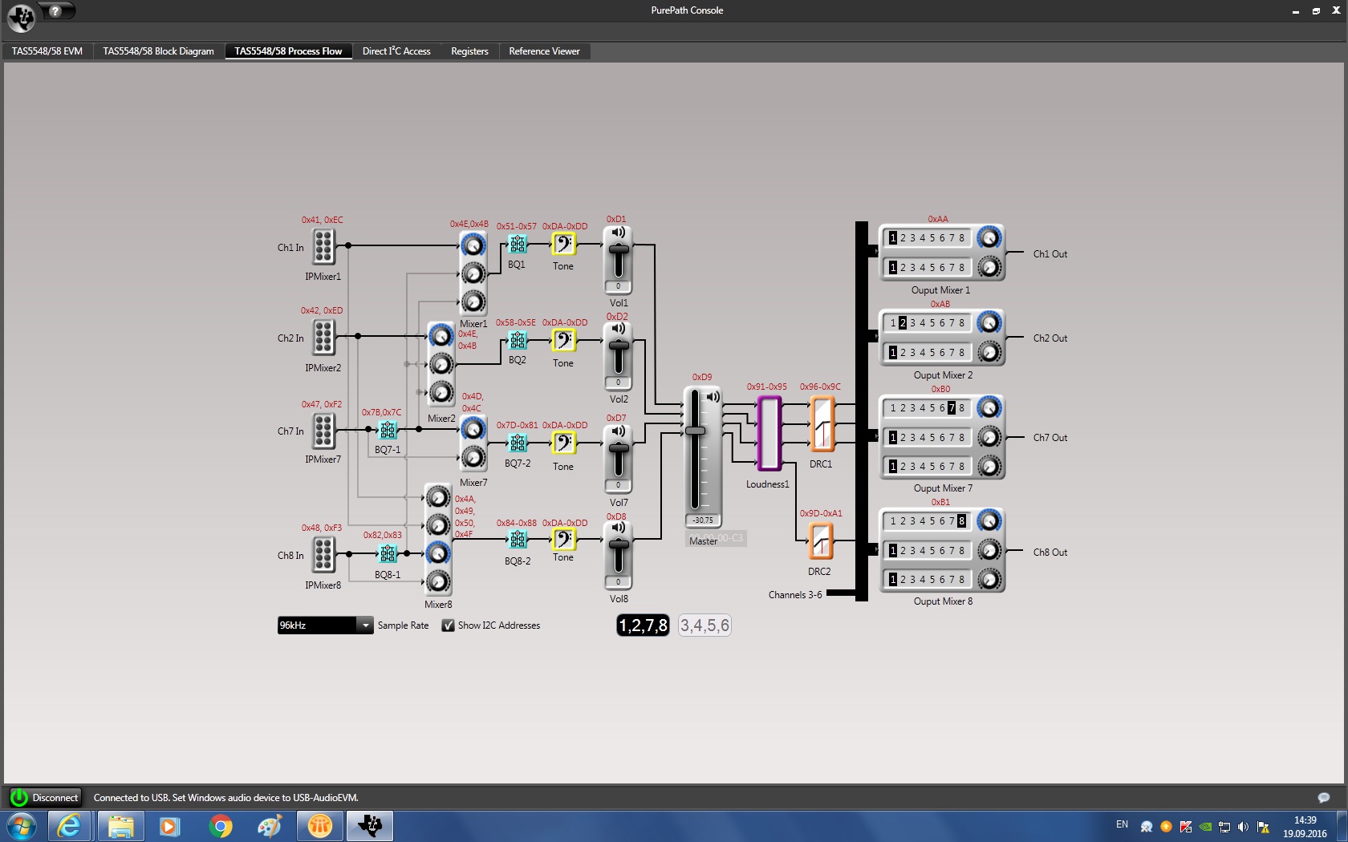The image size is (1348, 842).
Task: Open the BQ7-1 biquad filter icon
Action: click(388, 430)
